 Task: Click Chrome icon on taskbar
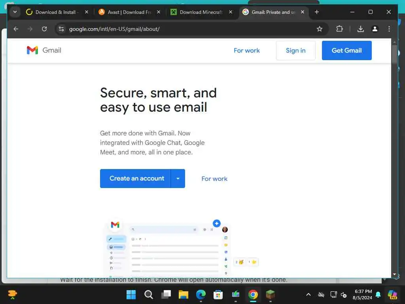coord(253,294)
